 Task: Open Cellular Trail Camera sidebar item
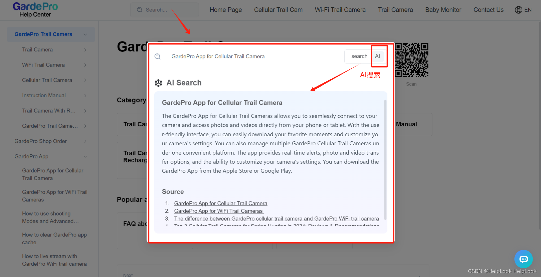(47, 80)
